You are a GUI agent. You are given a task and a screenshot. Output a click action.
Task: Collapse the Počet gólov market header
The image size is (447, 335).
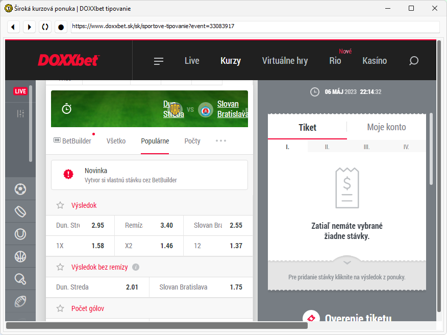(x=150, y=308)
